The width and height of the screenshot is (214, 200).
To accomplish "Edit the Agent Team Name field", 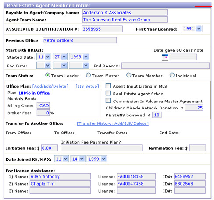I will click(x=125, y=20).
